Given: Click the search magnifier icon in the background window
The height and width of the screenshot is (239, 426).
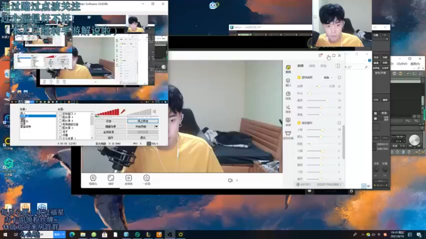Looking at the screenshot, I should (x=366, y=67).
